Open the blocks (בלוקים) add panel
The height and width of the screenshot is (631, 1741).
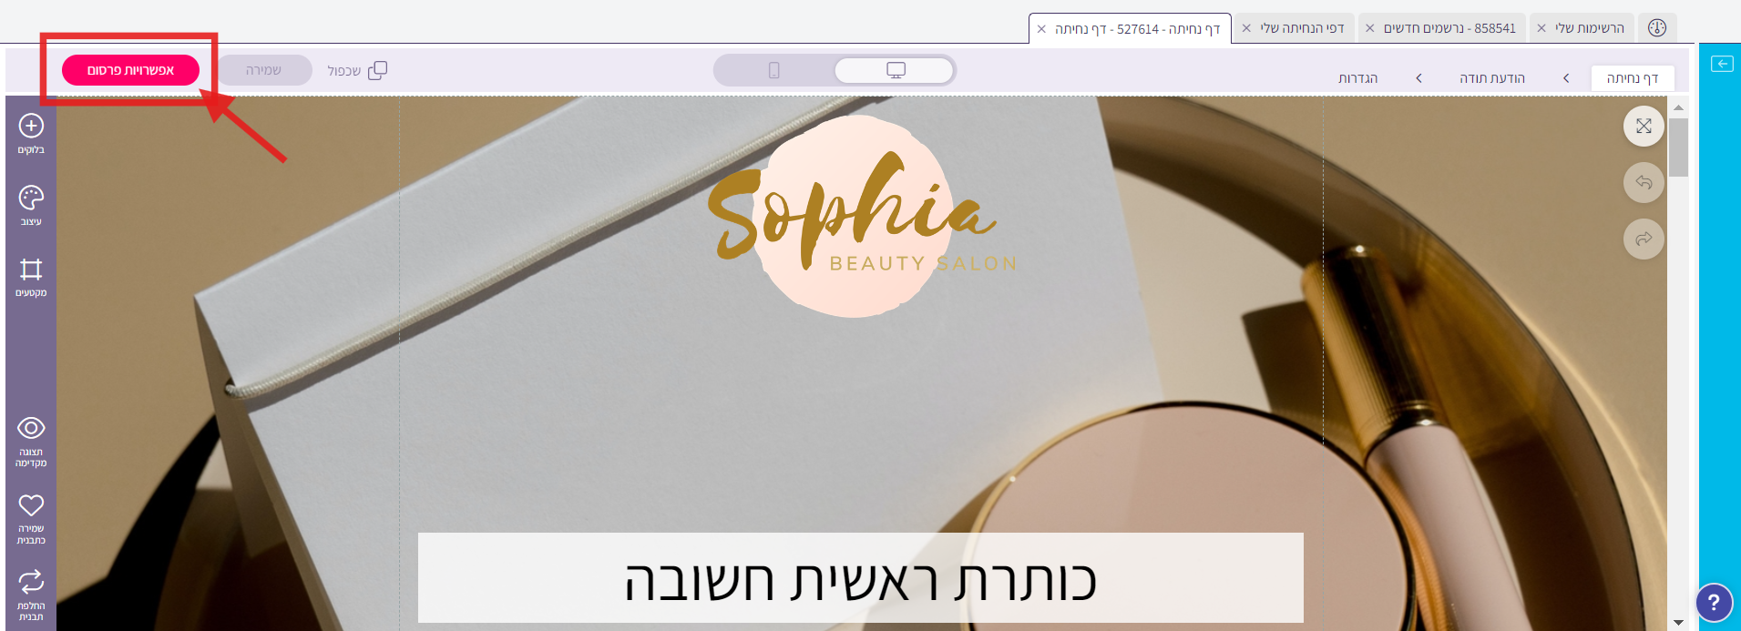(x=31, y=134)
